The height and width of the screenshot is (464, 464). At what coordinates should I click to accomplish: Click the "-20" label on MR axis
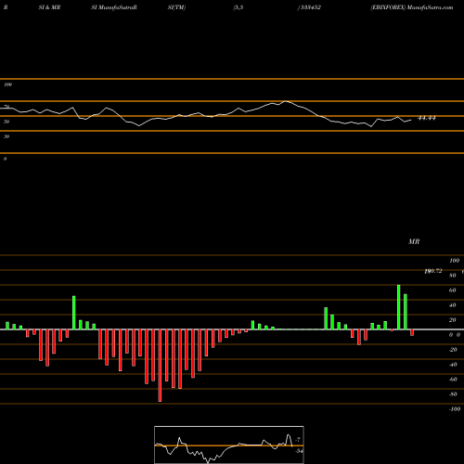453,350
